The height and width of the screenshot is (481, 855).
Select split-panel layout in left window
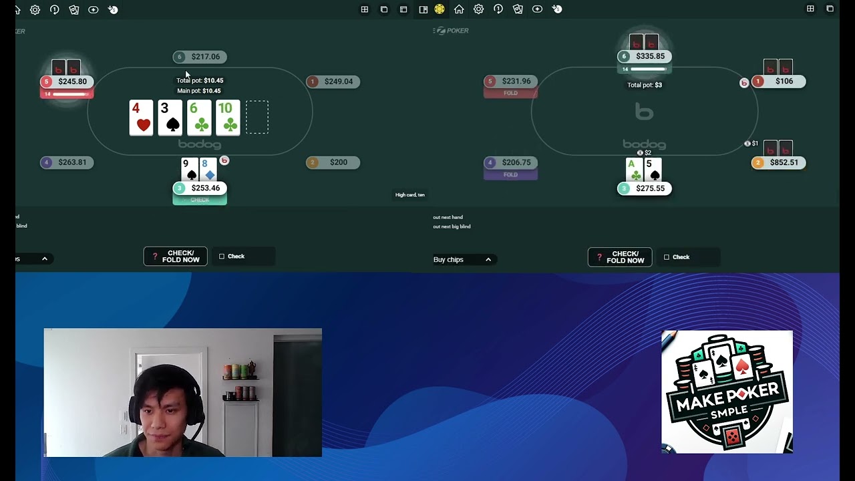(x=423, y=9)
